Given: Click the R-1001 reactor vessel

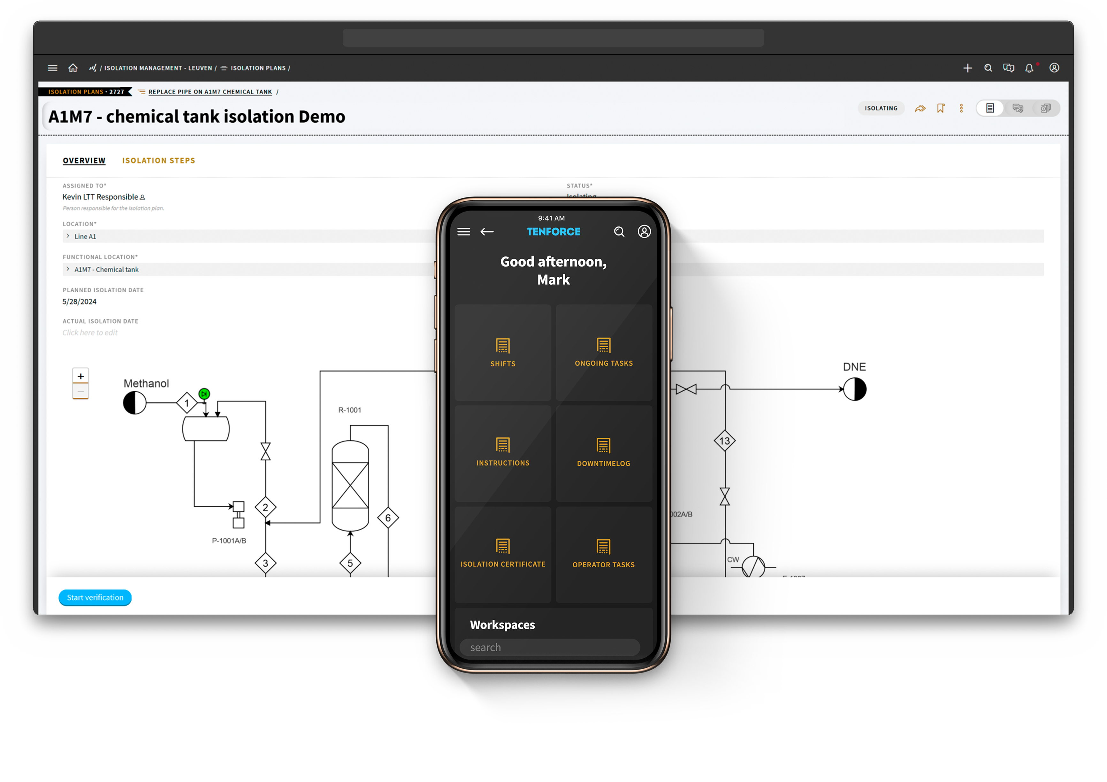Looking at the screenshot, I should point(350,486).
